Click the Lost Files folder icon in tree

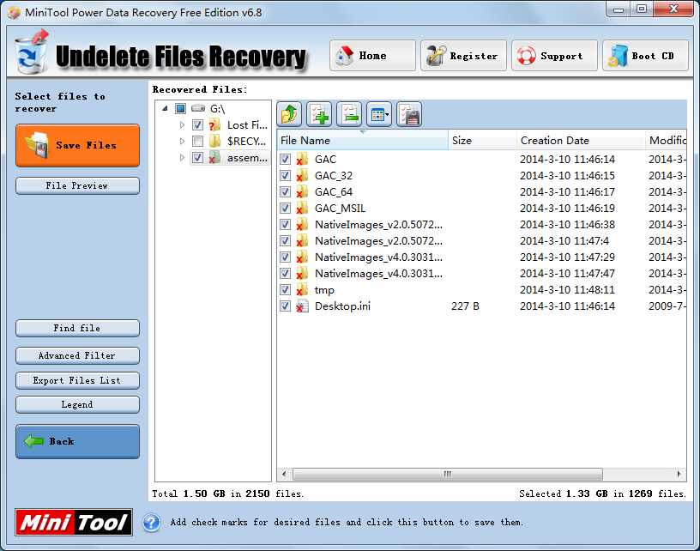[214, 125]
